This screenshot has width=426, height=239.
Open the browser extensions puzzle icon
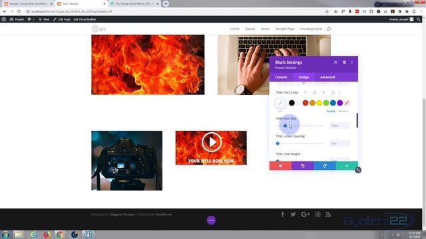point(407,12)
